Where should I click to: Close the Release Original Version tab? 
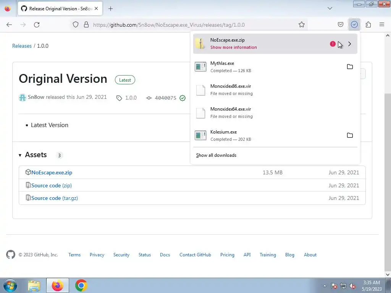[x=96, y=8]
